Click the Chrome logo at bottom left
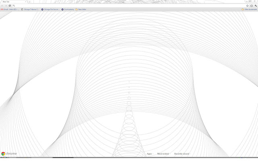Screen dimensions: 258x161 [x=9, y=154]
